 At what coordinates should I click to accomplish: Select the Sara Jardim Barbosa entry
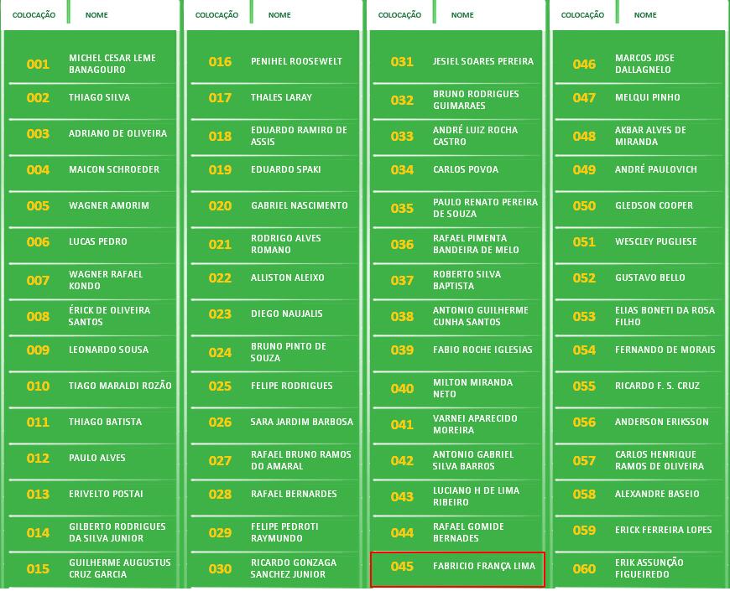point(301,422)
